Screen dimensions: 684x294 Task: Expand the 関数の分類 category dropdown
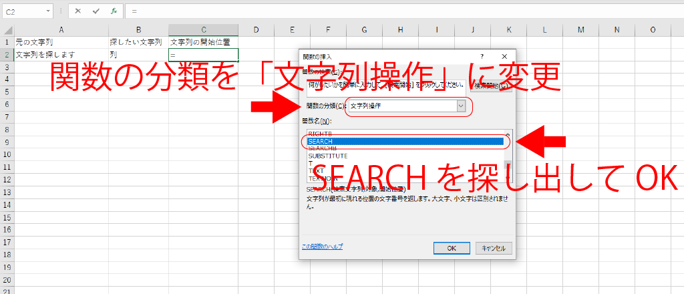[x=460, y=106]
